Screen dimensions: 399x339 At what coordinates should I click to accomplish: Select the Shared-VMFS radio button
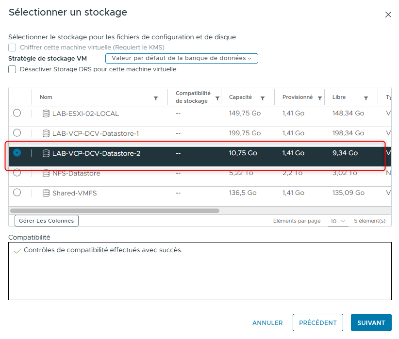tap(17, 192)
